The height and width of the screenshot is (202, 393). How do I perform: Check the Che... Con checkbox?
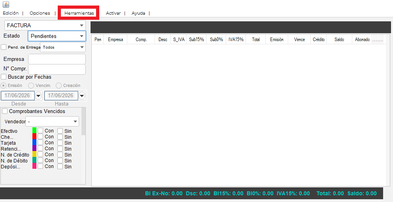(x=40, y=137)
